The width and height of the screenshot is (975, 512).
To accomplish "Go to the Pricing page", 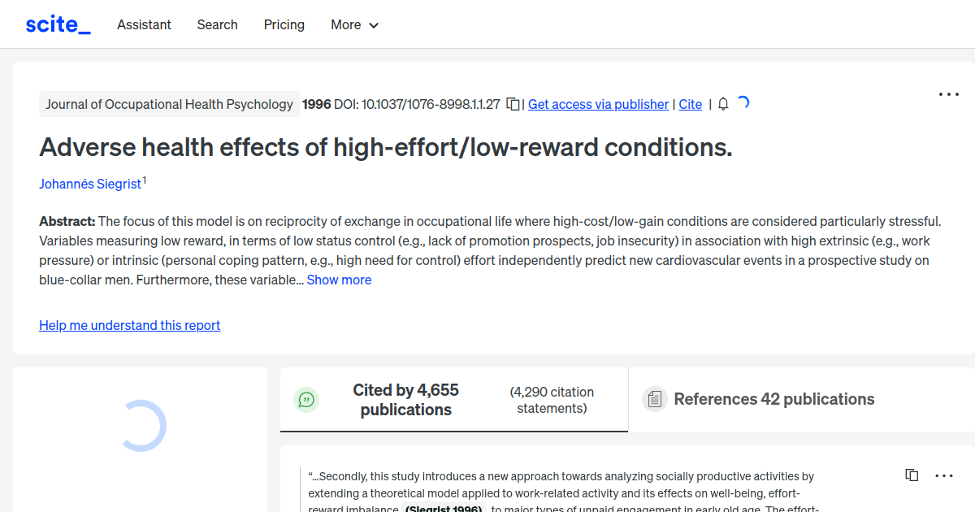I will pyautogui.click(x=284, y=24).
